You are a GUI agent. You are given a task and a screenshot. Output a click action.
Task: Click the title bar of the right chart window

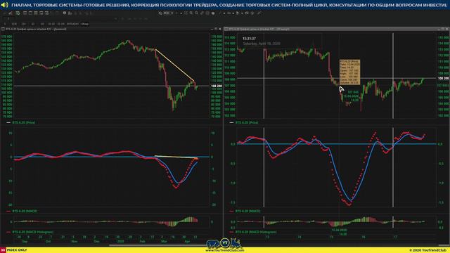pos(337,29)
